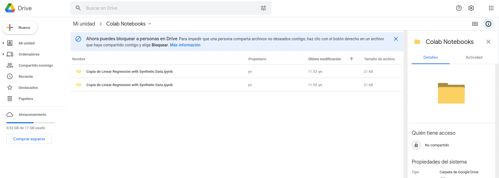
Task: Open Destacados in the sidebar
Action: pyautogui.click(x=28, y=87)
